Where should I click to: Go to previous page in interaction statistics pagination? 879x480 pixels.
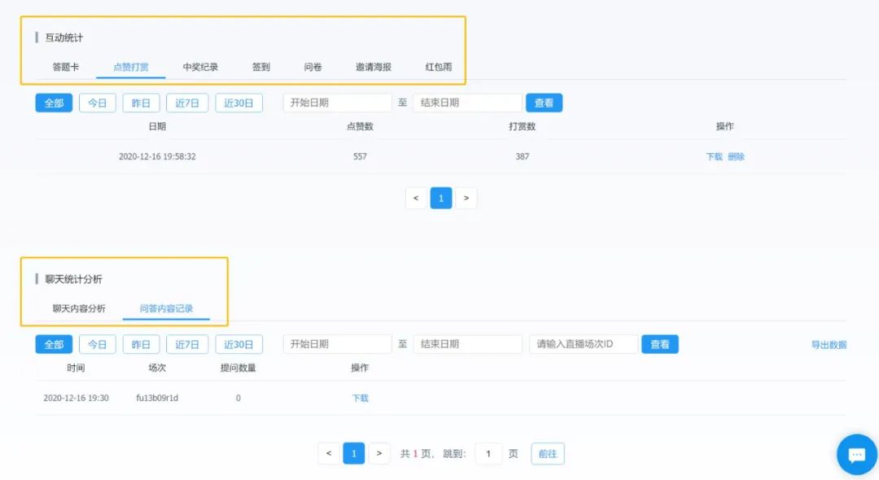click(416, 198)
